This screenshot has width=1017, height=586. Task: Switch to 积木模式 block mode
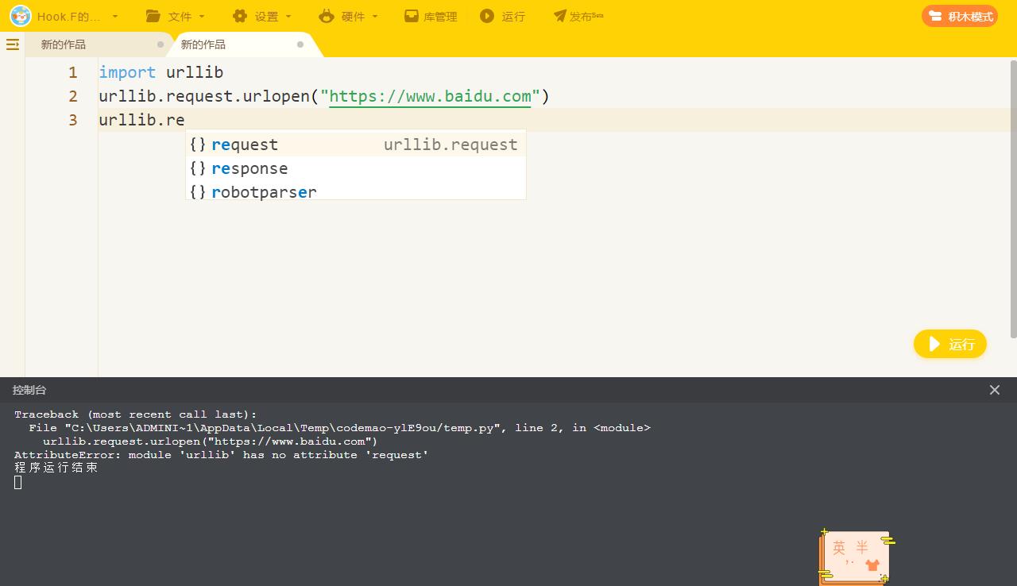(x=960, y=16)
